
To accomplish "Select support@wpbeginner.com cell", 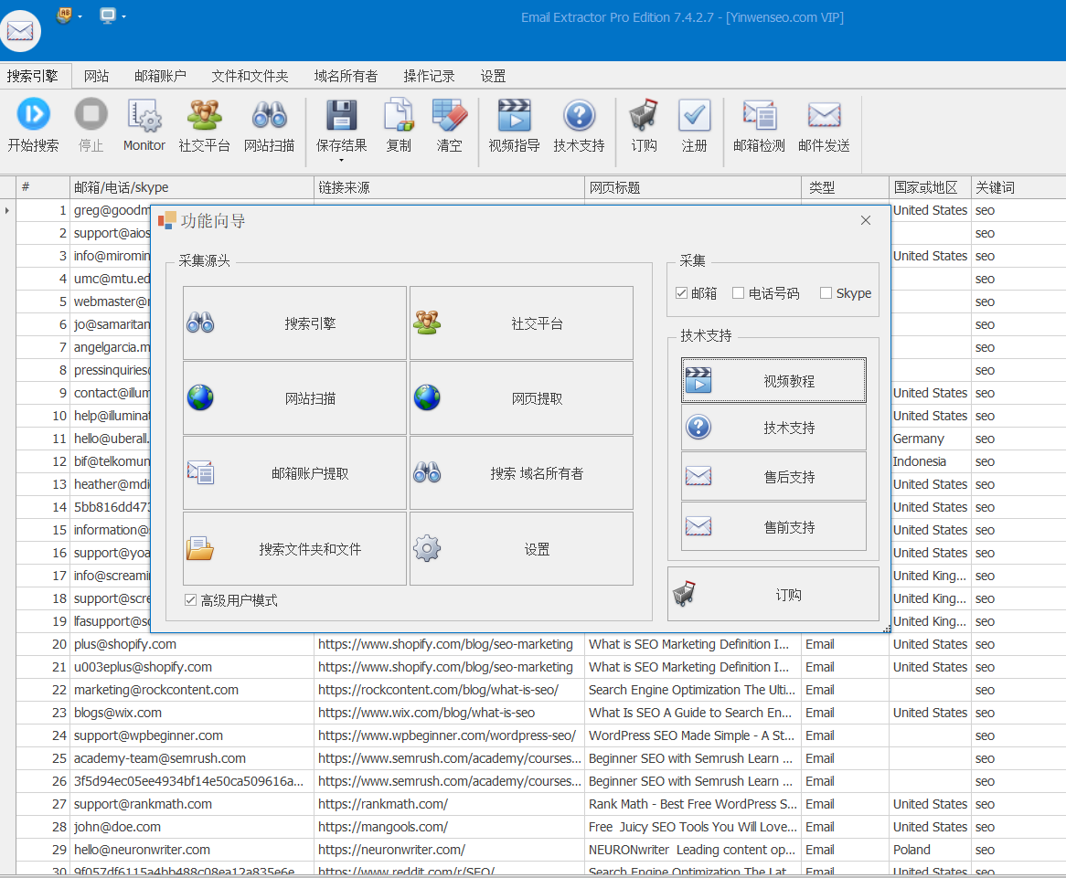I will tap(192, 735).
